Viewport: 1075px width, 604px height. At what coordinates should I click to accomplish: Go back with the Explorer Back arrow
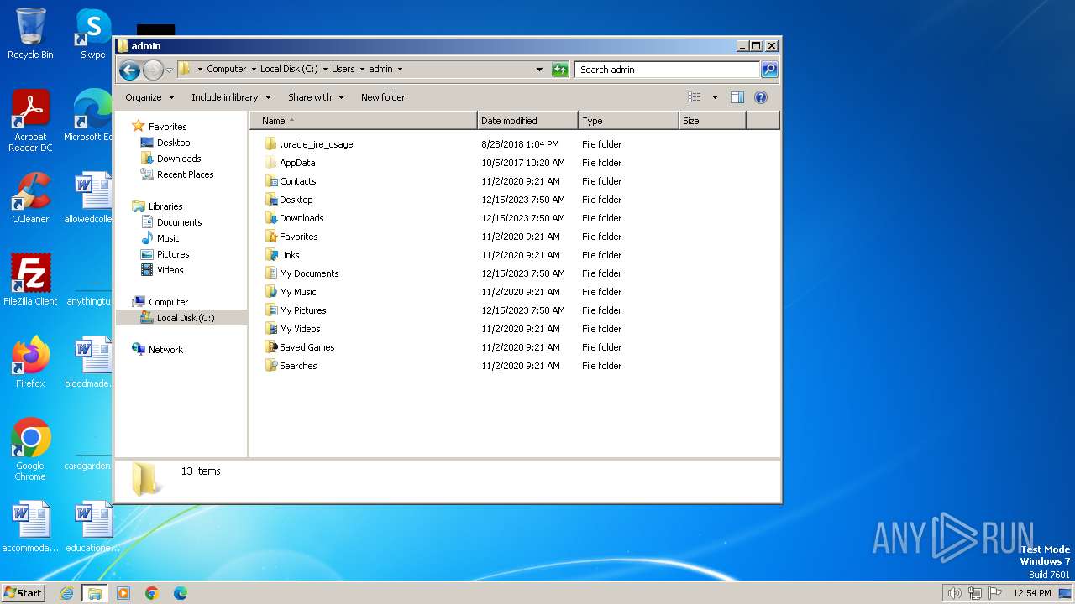pos(129,70)
